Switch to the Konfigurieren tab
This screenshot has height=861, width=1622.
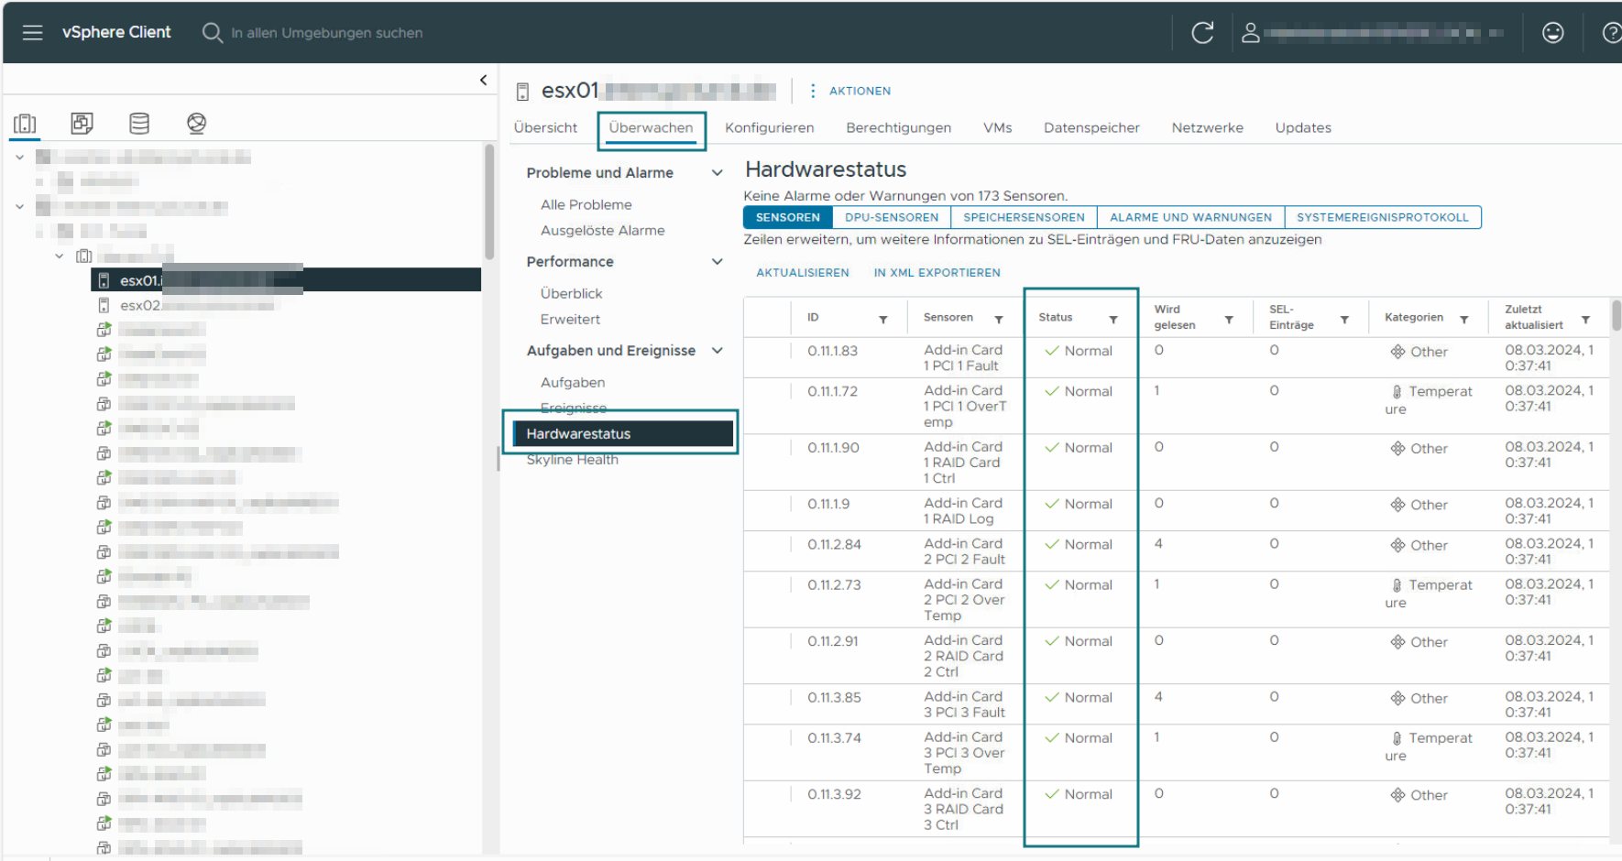click(769, 128)
